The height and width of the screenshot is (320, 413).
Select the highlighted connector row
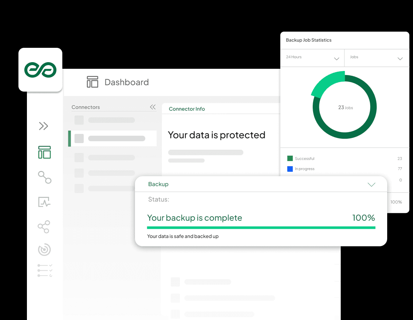[x=112, y=138]
